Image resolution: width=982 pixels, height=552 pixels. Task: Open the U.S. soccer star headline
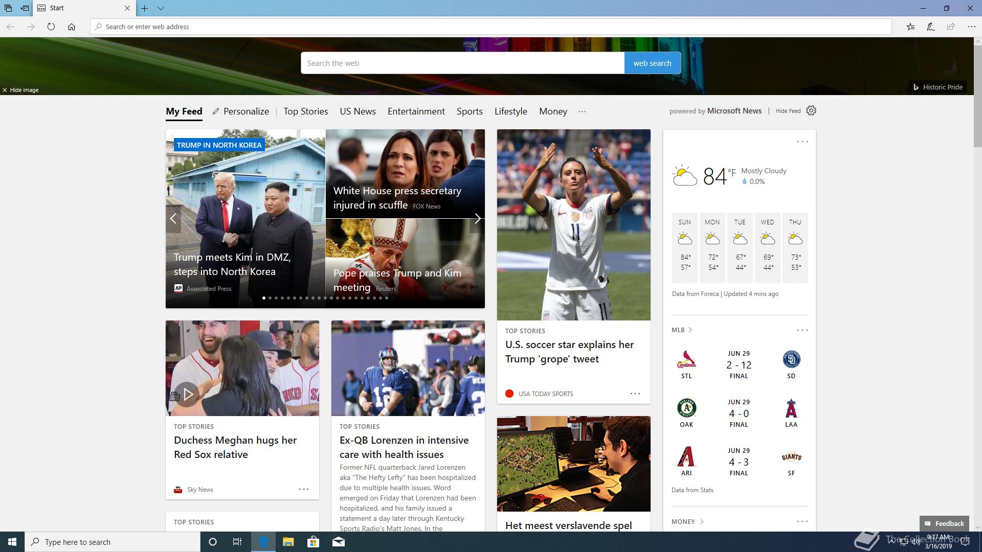pos(569,352)
